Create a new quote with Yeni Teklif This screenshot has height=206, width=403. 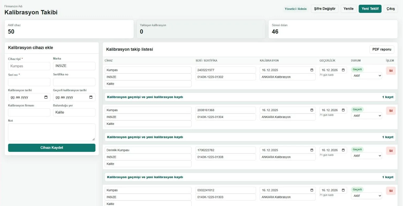pyautogui.click(x=370, y=9)
